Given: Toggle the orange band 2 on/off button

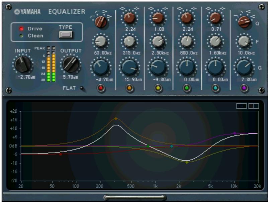Looking at the screenshot, I should click(x=129, y=88).
